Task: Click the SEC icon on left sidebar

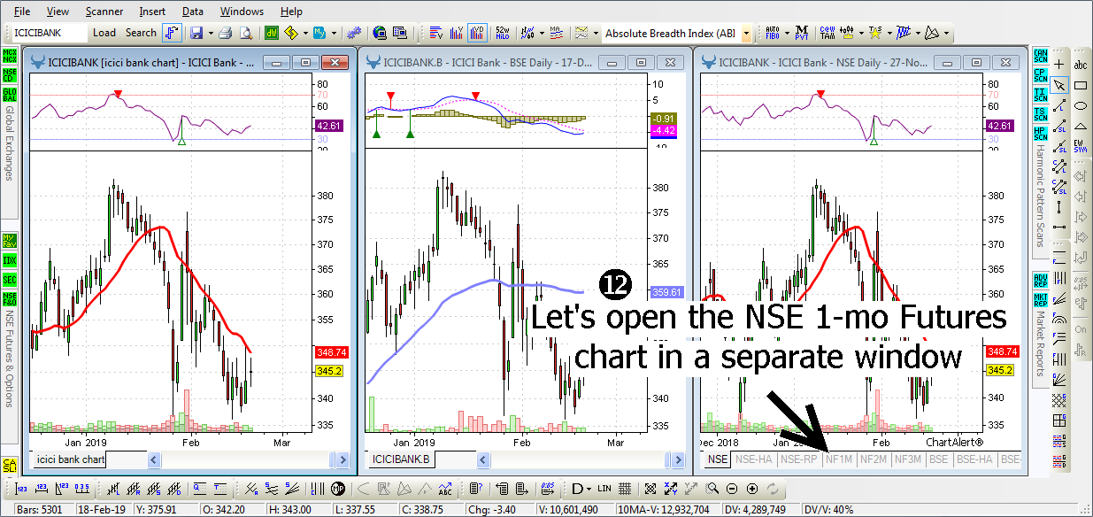Action: coord(10,280)
